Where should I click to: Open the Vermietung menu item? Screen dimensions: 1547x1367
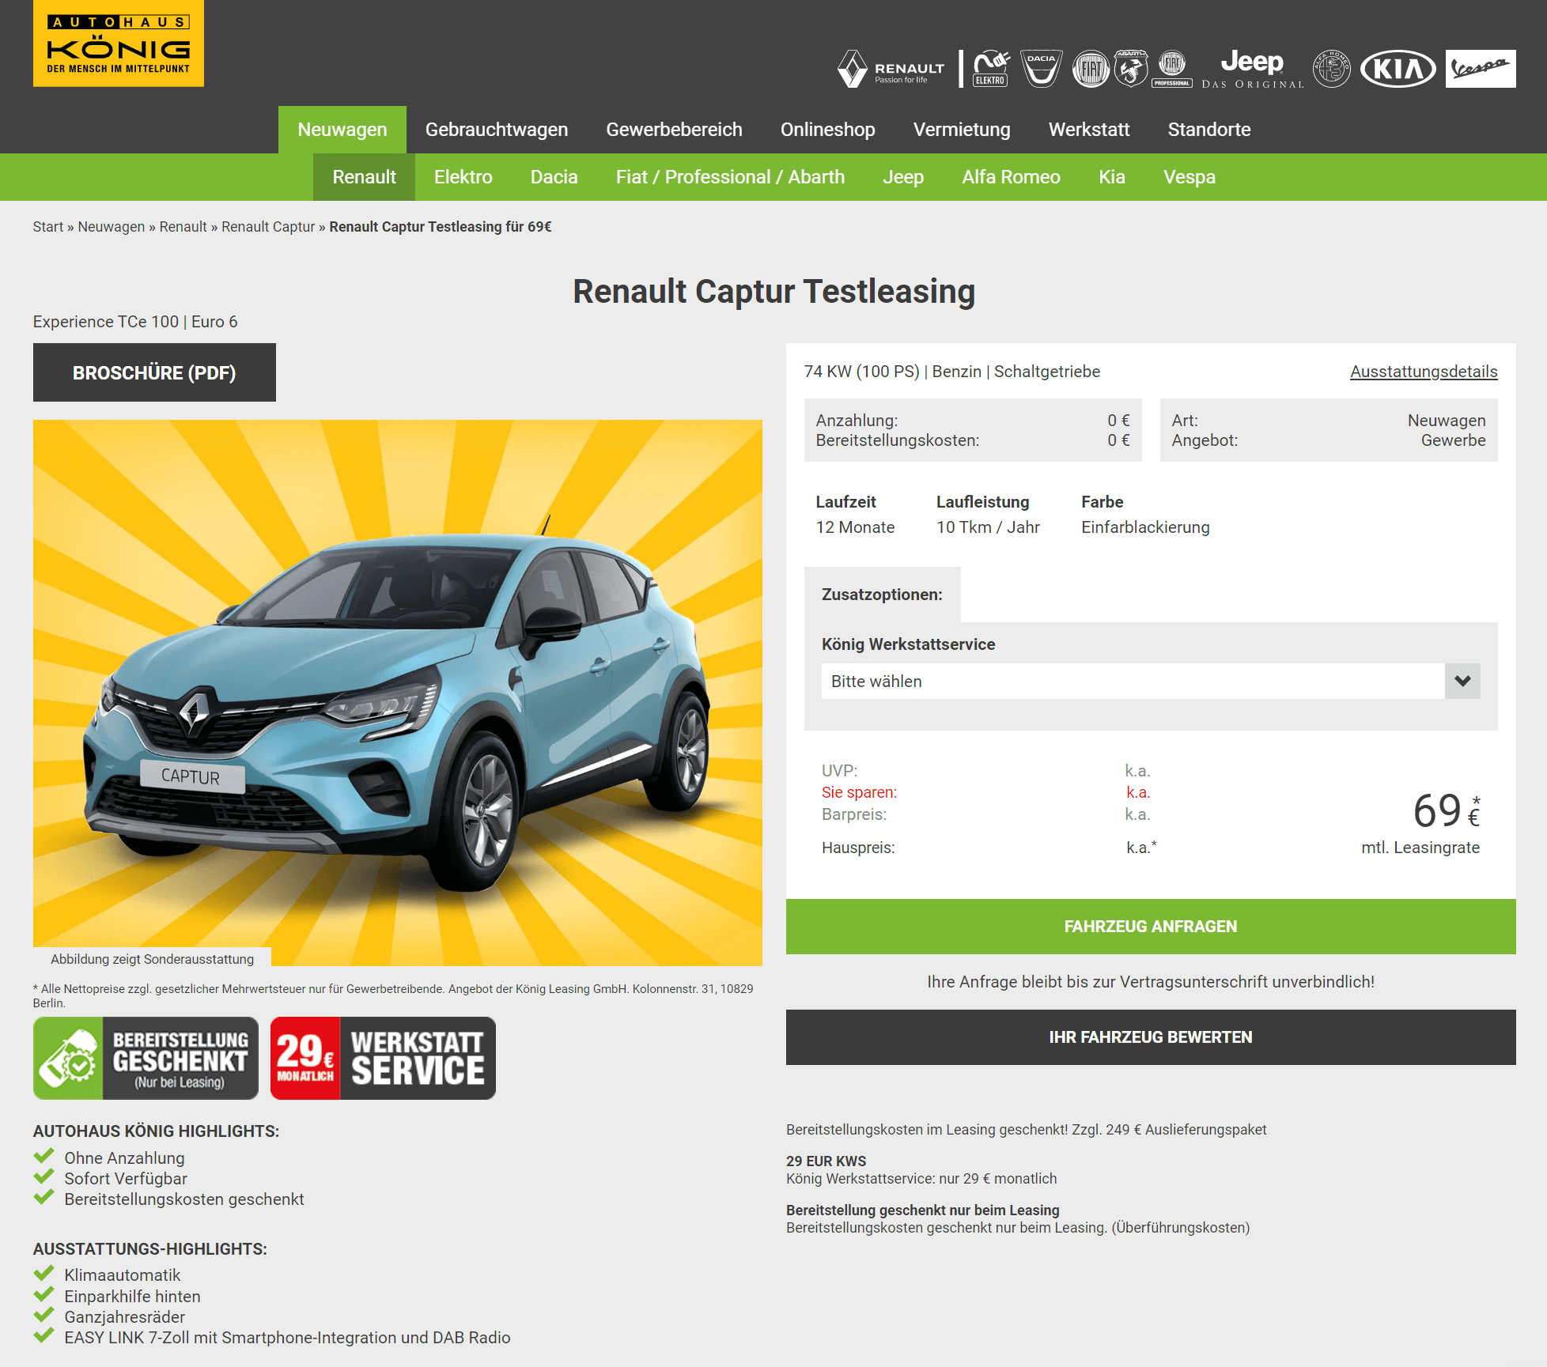pyautogui.click(x=962, y=130)
